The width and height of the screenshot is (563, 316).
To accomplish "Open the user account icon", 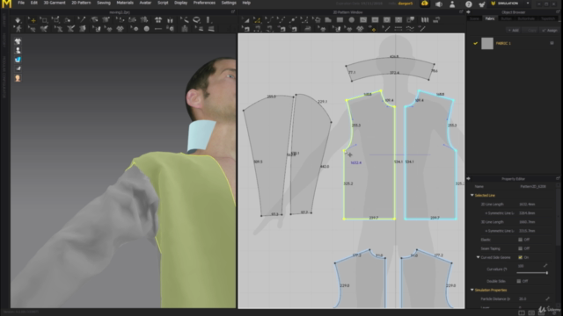I will tap(452, 4).
